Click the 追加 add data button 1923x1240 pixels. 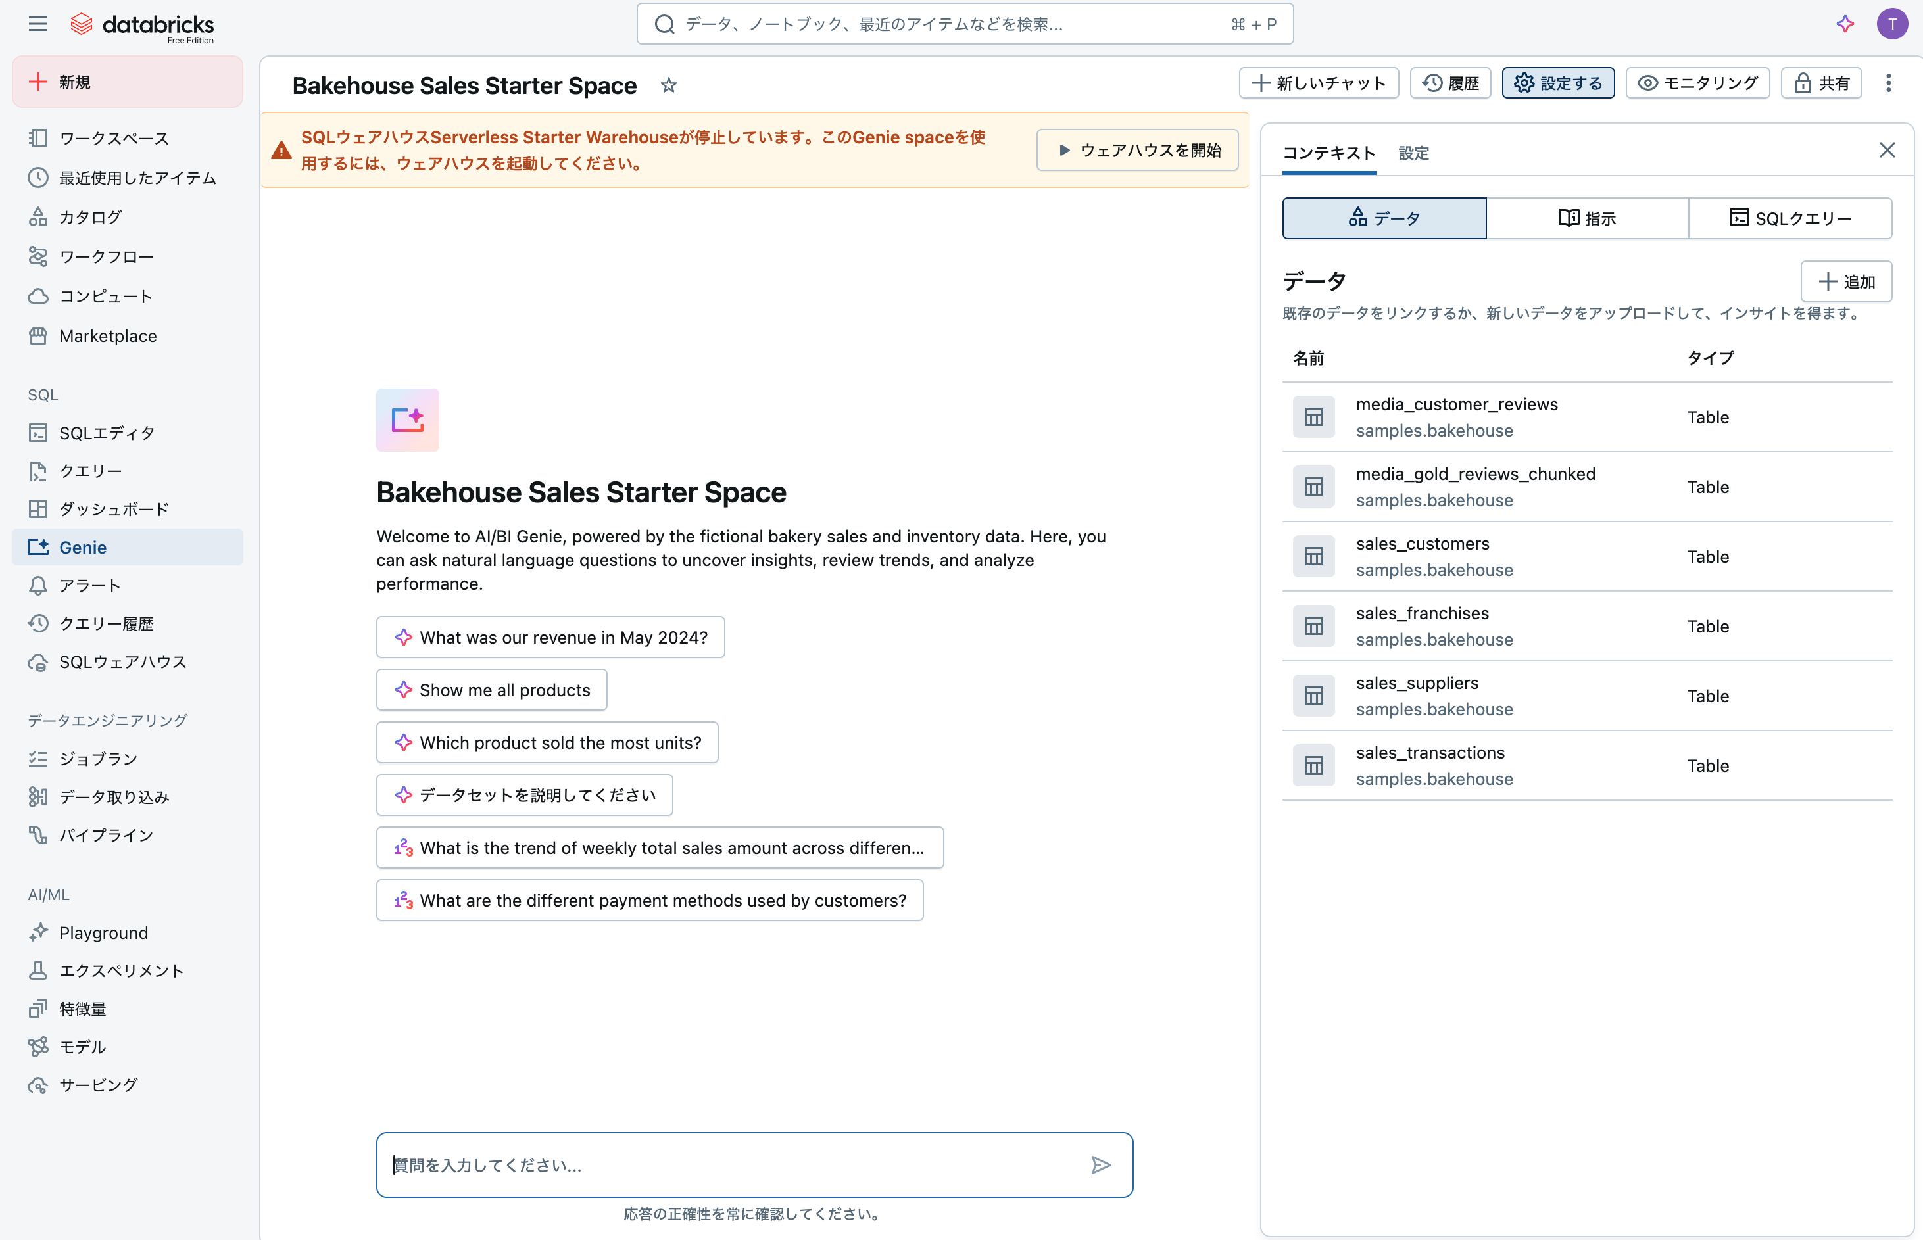[x=1845, y=282]
